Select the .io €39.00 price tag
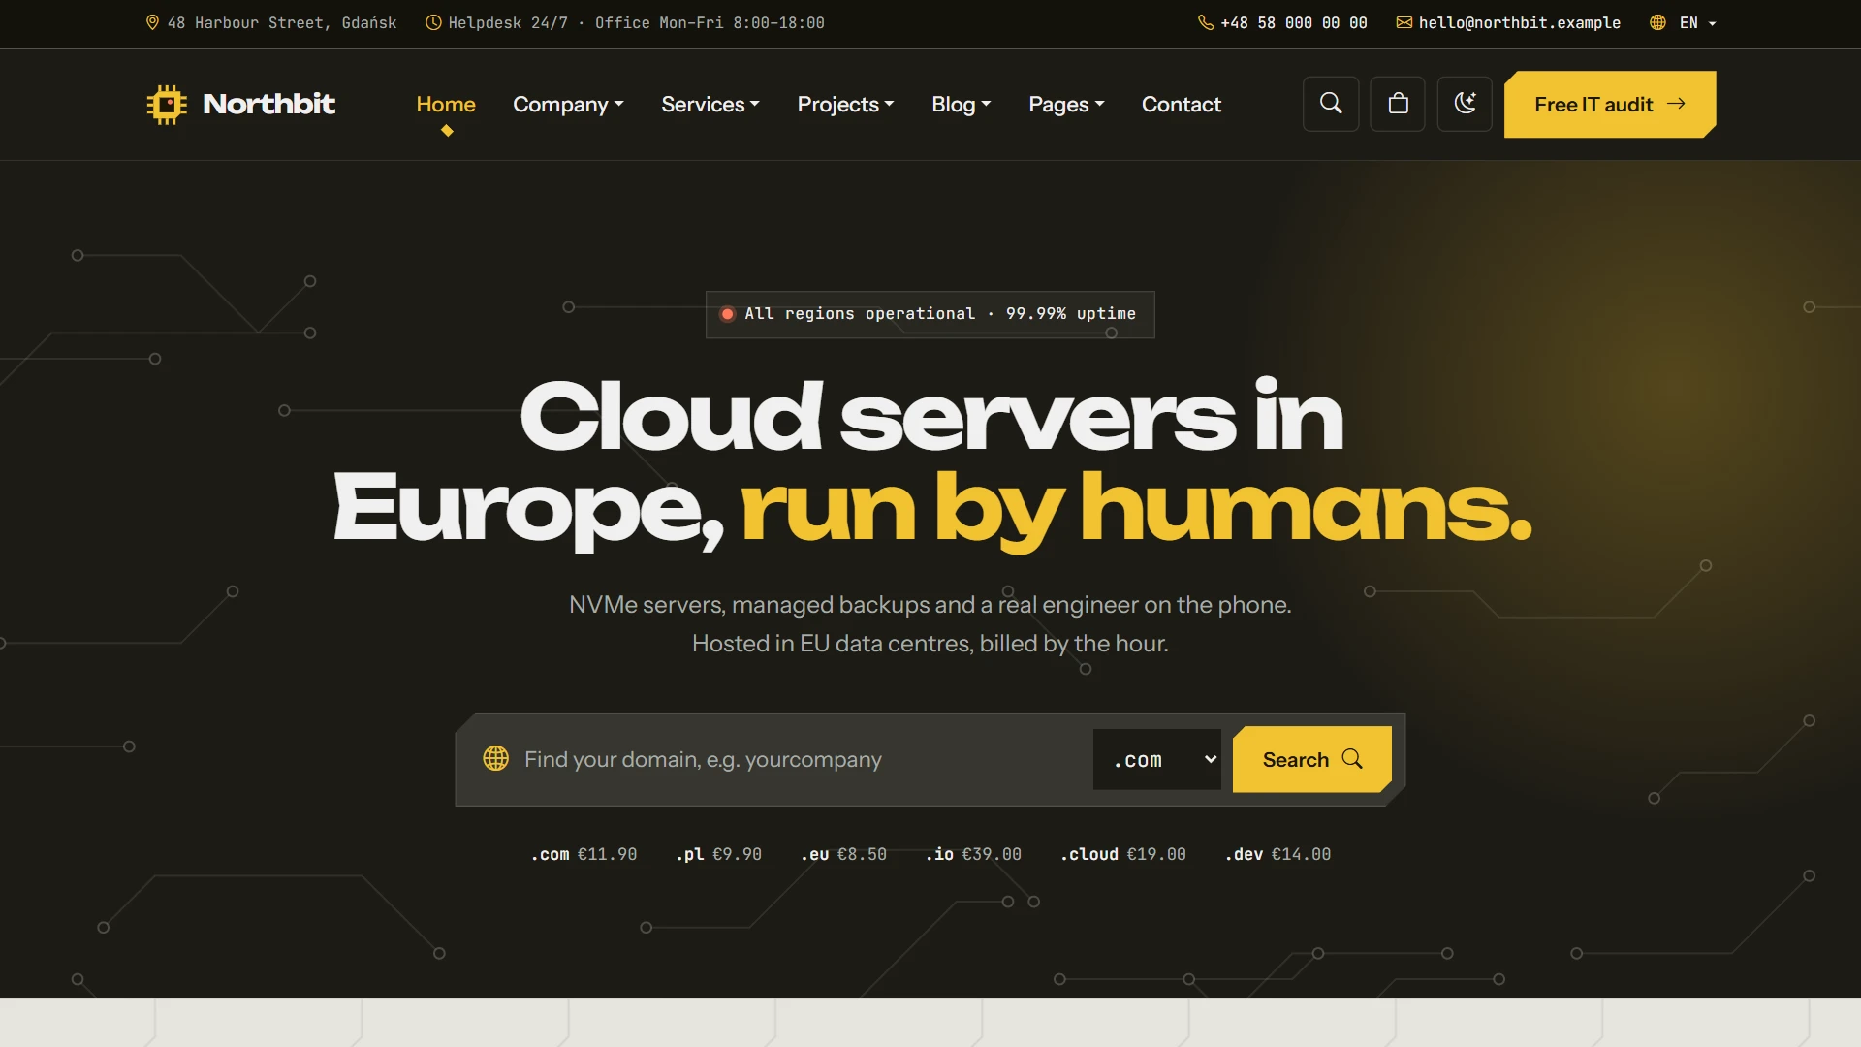The image size is (1861, 1047). (x=973, y=854)
